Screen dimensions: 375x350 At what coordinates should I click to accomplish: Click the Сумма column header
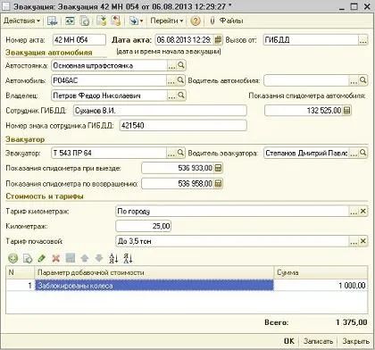coord(321,272)
